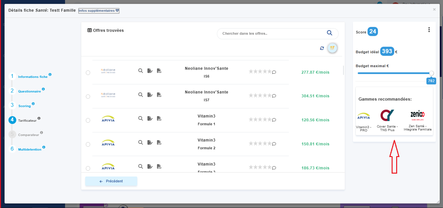Viewport: 443px width, 208px height.
Task: Choose the Vitamin3 Formule 2 offer radio
Action: [x=88, y=145]
